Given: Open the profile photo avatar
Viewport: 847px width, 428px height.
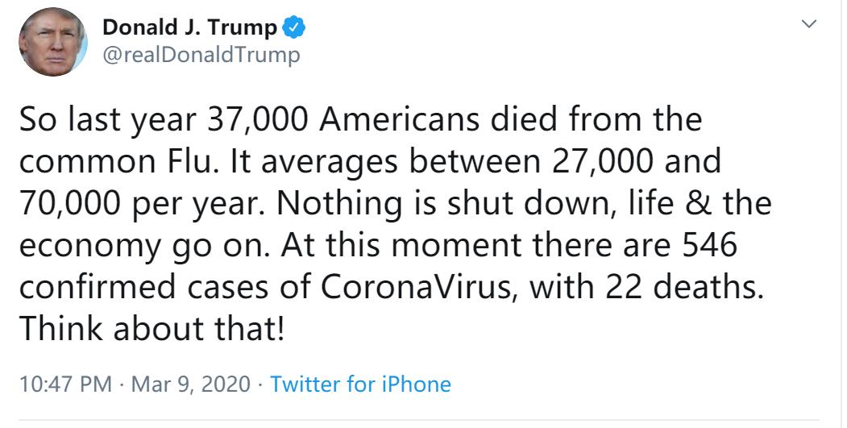Looking at the screenshot, I should (52, 43).
